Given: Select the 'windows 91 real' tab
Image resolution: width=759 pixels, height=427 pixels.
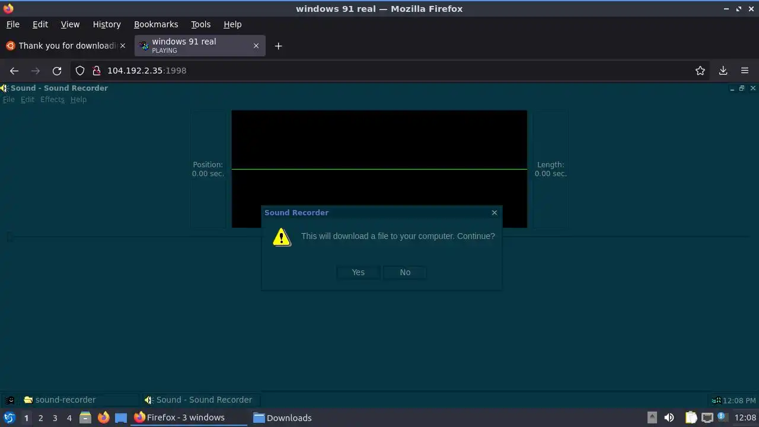Looking at the screenshot, I should [199, 46].
